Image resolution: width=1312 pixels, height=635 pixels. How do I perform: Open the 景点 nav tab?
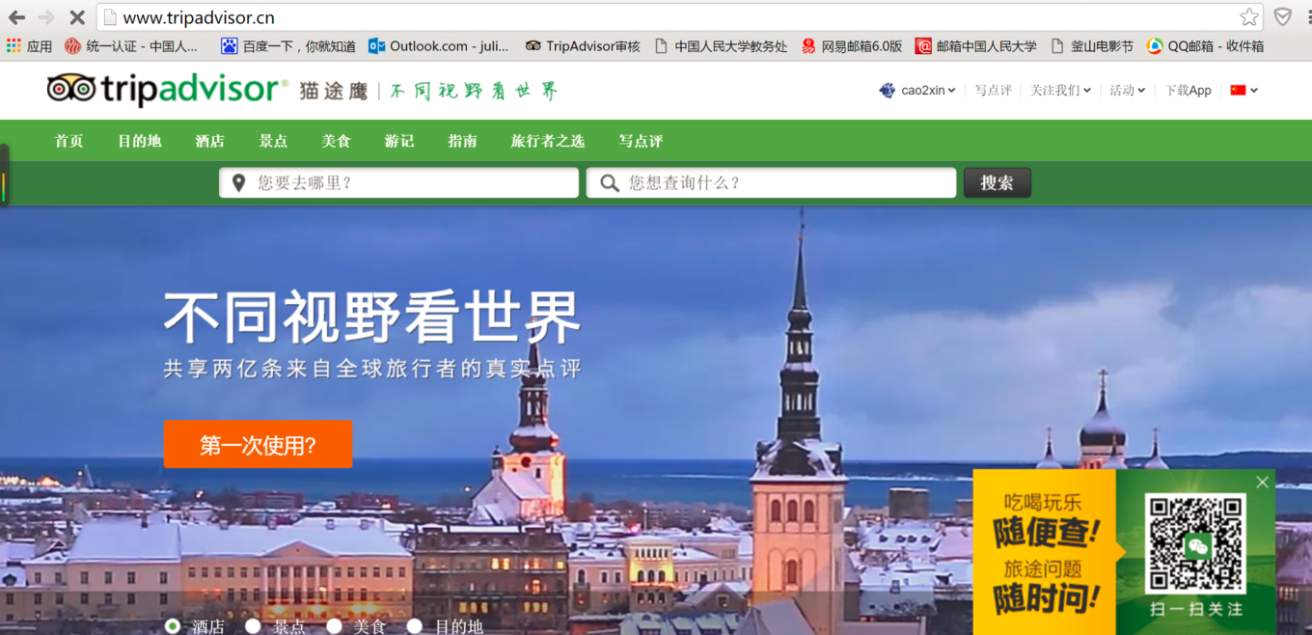(273, 141)
